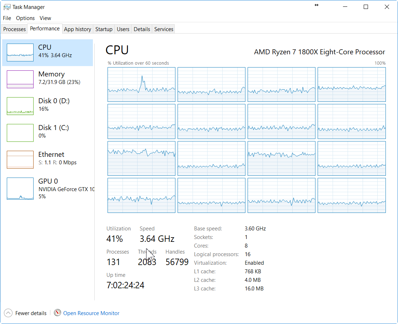Switch to the Users tab
Screen dimensions: 398x324
coord(123,29)
